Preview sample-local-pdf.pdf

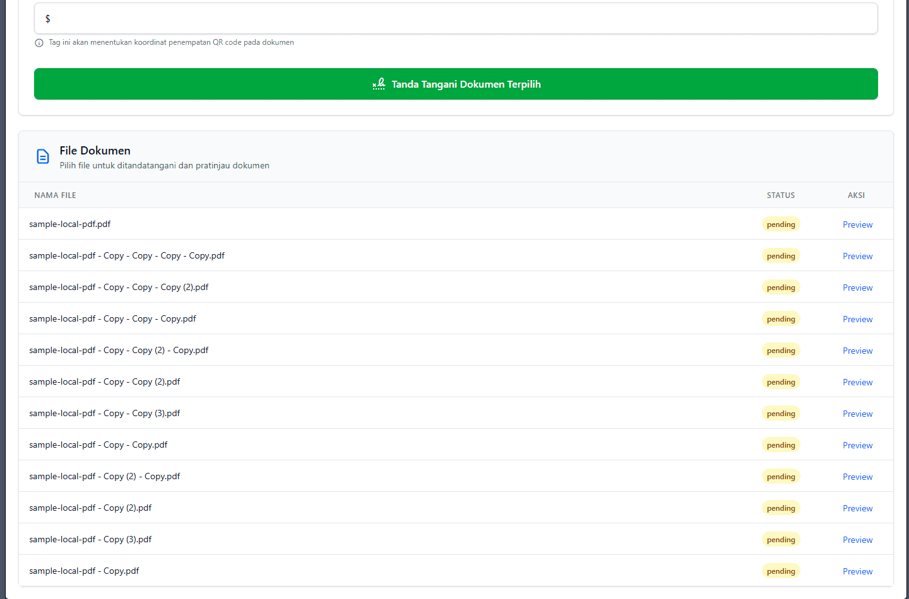tap(857, 224)
